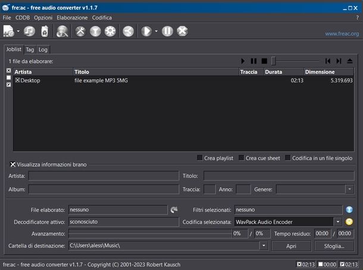The height and width of the screenshot is (270, 363).
Task: Visit the www.freac.org link
Action: tap(342, 34)
